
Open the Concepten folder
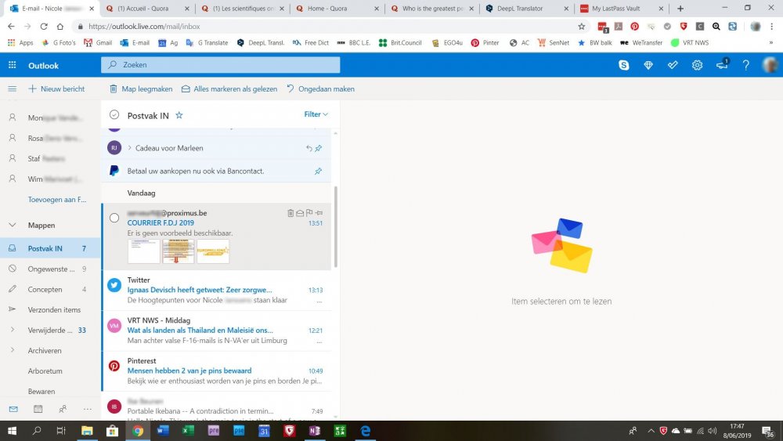tap(45, 289)
